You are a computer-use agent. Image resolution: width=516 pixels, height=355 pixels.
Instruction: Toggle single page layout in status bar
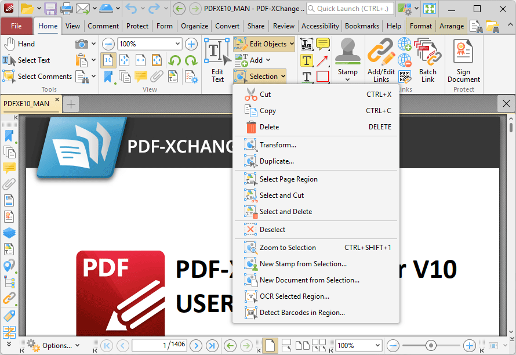click(x=270, y=346)
